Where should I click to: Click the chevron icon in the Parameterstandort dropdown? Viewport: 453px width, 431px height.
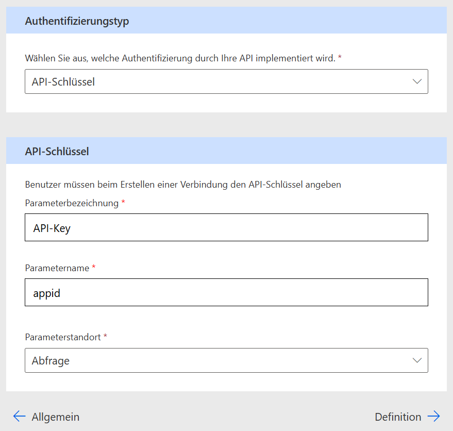tap(417, 360)
